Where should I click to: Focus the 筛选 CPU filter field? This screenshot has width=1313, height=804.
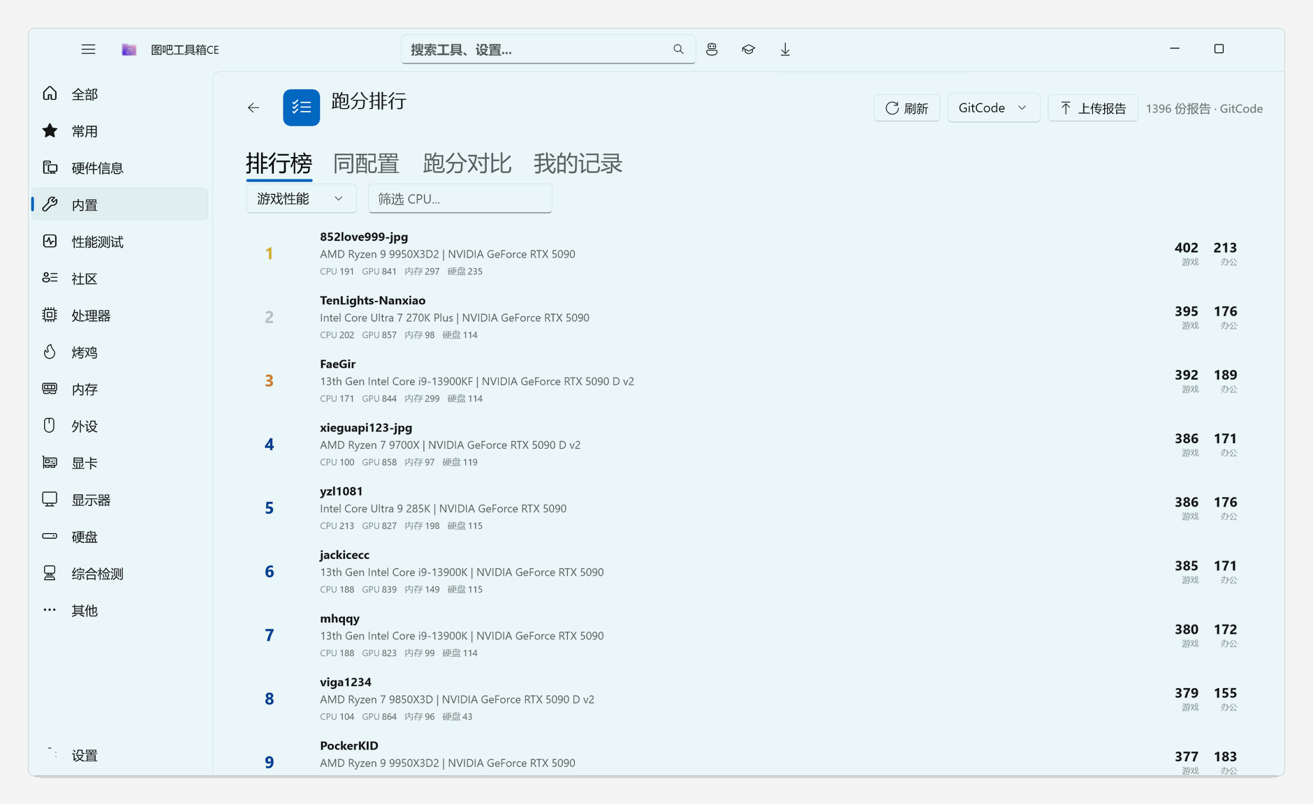[460, 199]
